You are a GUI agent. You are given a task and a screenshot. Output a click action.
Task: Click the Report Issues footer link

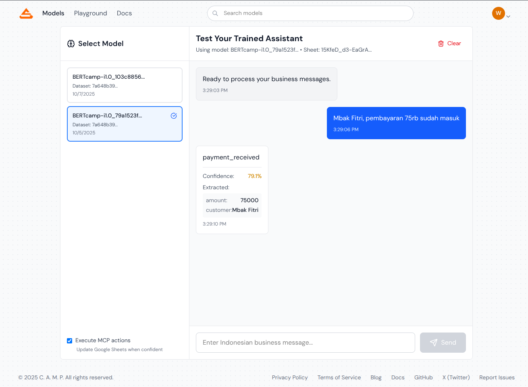[x=497, y=378]
